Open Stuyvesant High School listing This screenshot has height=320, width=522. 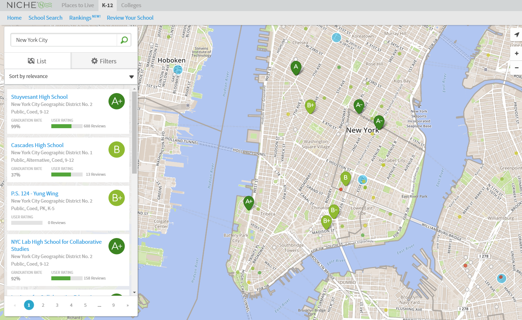coord(39,97)
